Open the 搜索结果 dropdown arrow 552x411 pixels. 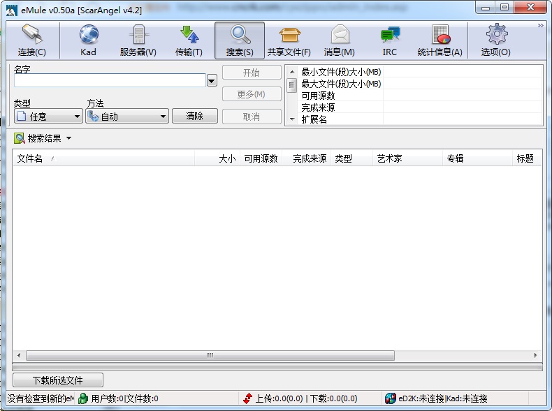click(68, 138)
